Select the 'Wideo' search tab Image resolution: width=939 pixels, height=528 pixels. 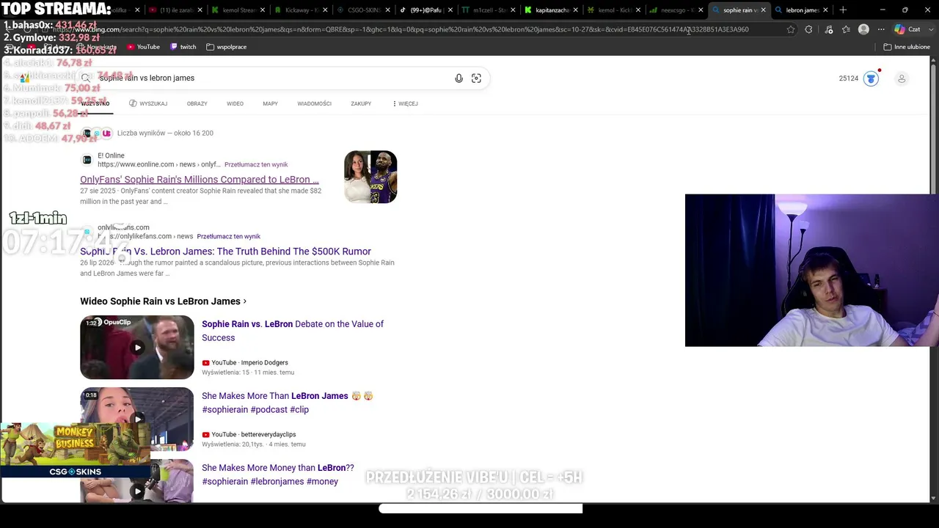tap(235, 103)
